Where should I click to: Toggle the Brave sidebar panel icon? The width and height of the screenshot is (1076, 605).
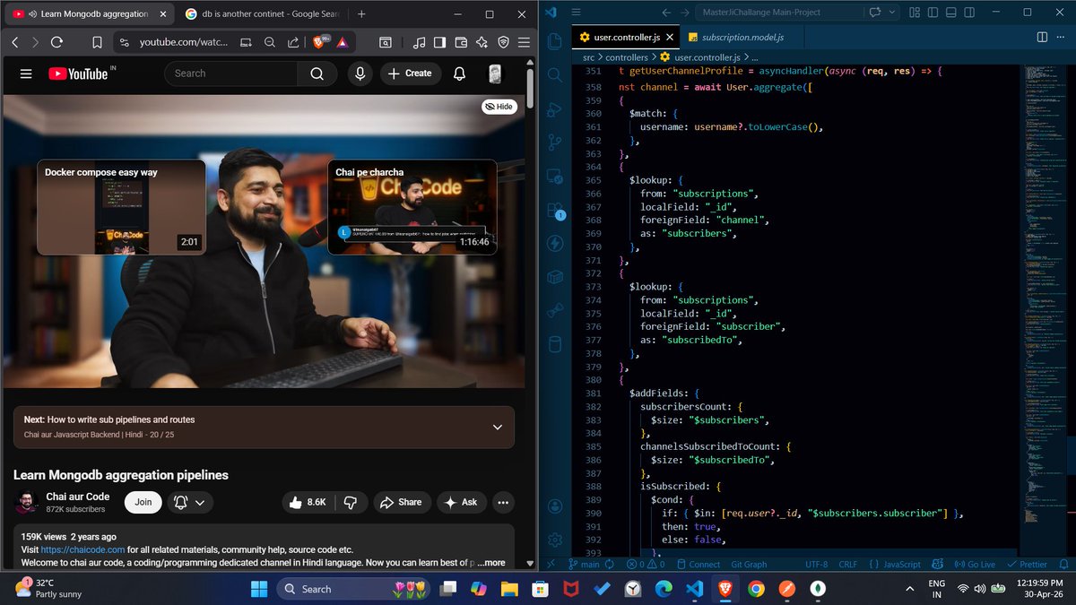point(439,42)
